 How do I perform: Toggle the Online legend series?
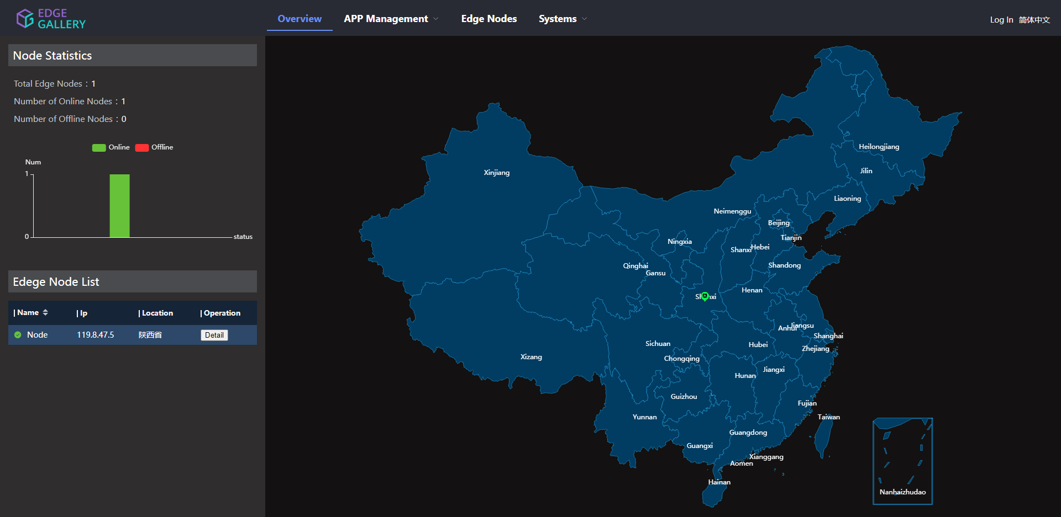(111, 147)
